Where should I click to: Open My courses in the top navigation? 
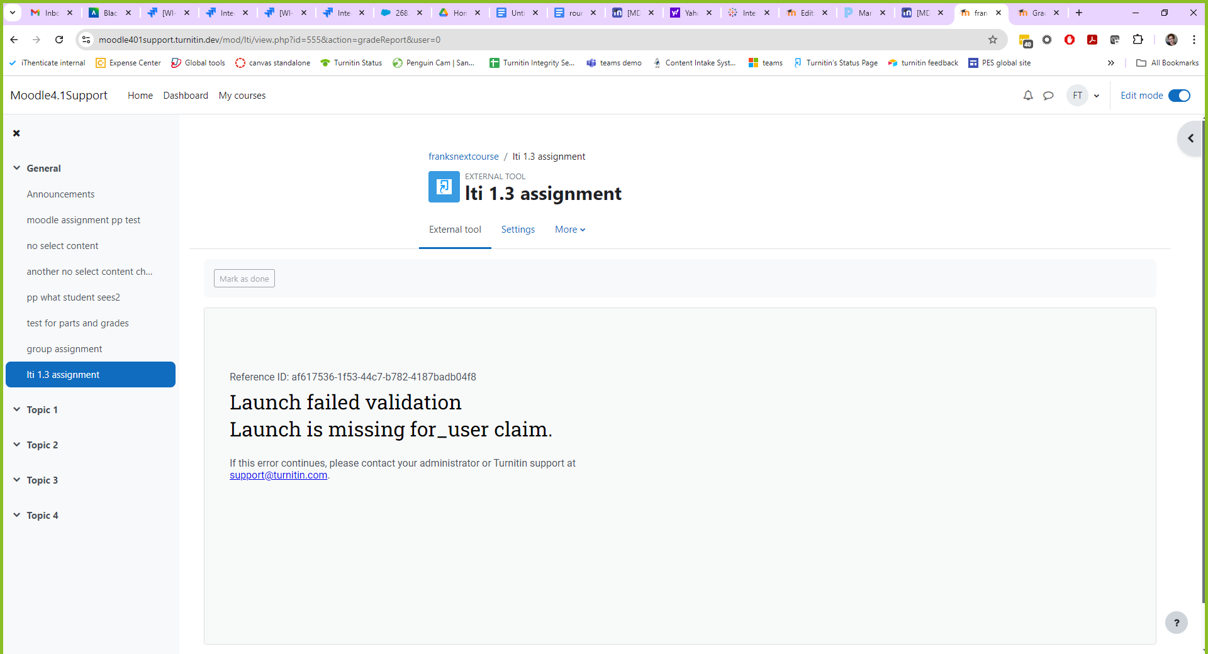pyautogui.click(x=242, y=96)
